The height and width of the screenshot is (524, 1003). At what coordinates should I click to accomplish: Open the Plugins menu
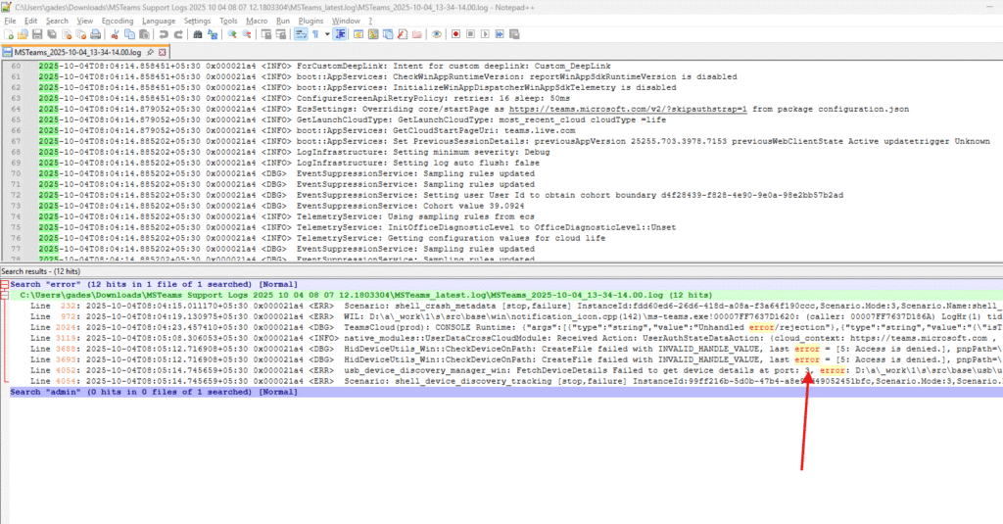click(x=312, y=20)
